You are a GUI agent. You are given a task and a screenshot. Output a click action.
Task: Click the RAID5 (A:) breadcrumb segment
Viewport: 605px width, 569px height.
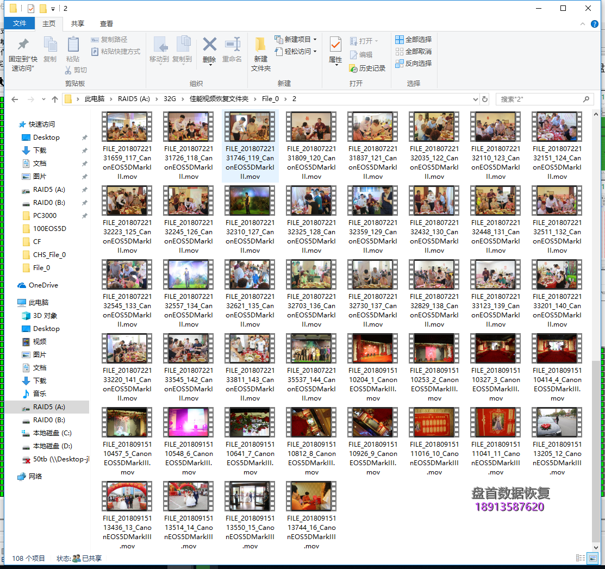click(134, 99)
